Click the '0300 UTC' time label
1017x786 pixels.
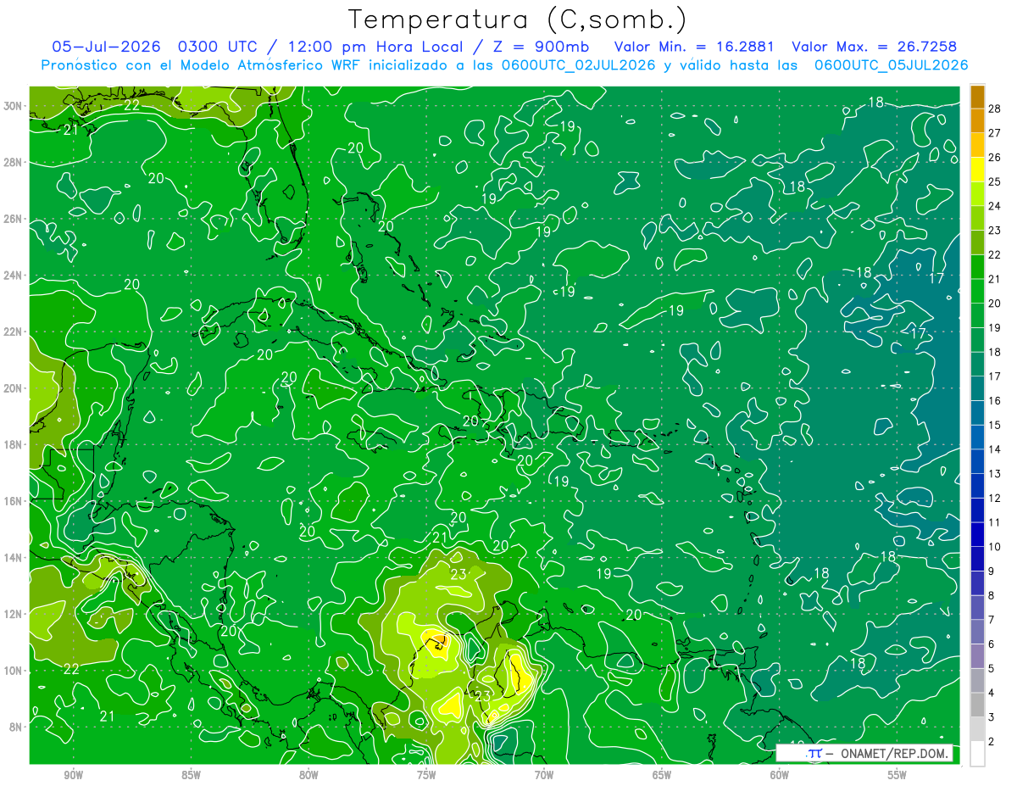[219, 47]
